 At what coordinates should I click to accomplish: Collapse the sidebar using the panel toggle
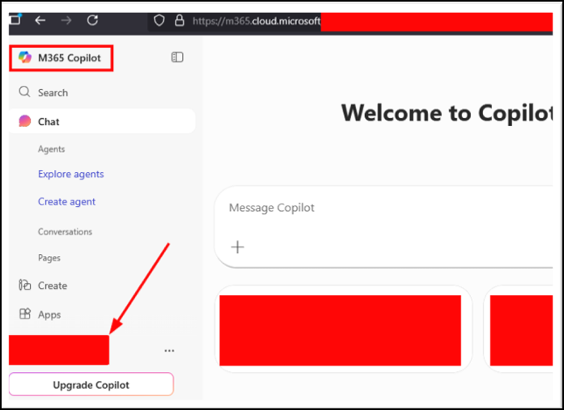[177, 57]
